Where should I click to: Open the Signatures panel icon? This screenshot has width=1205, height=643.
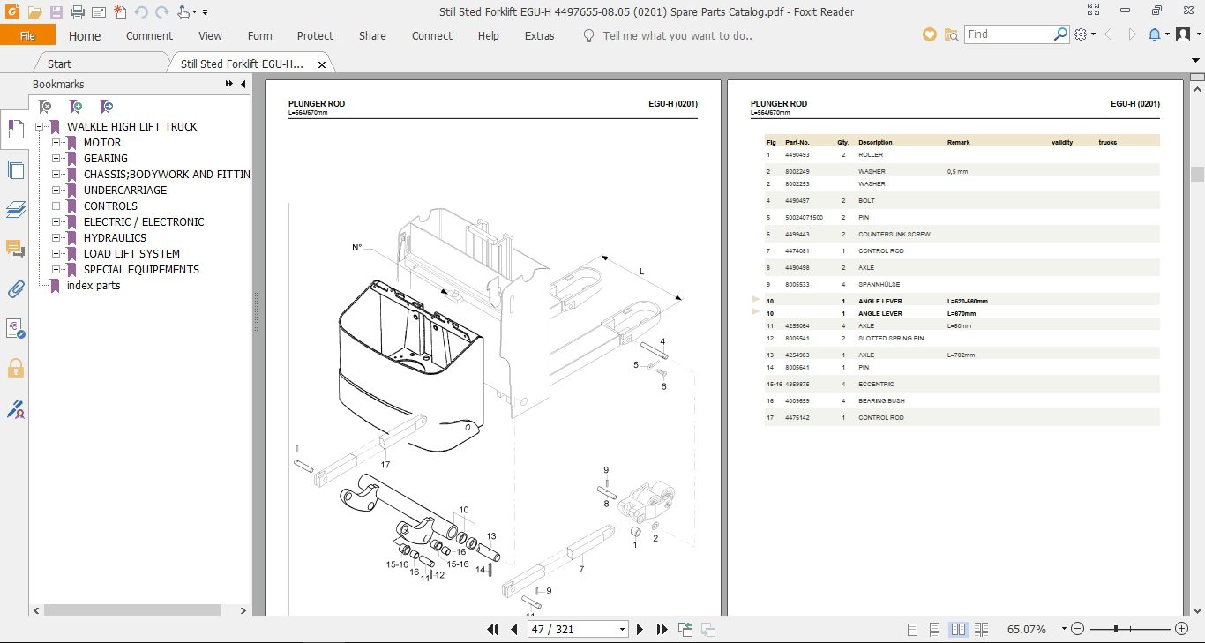[15, 328]
